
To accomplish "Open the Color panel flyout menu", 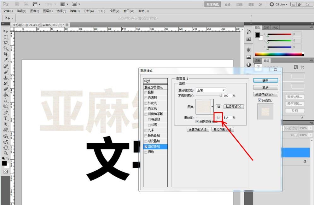I will [x=311, y=27].
